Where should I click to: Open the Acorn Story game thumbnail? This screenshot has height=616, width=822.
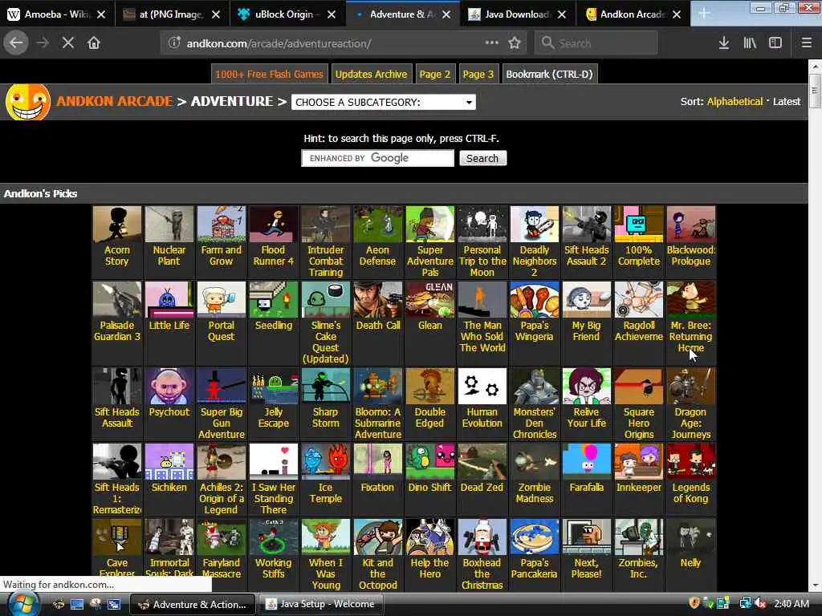117,225
